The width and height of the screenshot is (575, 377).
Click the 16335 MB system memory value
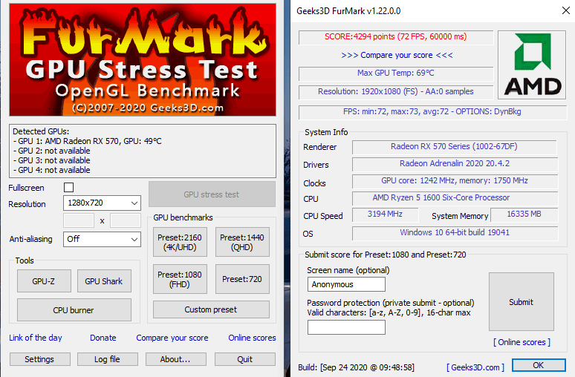tap(524, 214)
